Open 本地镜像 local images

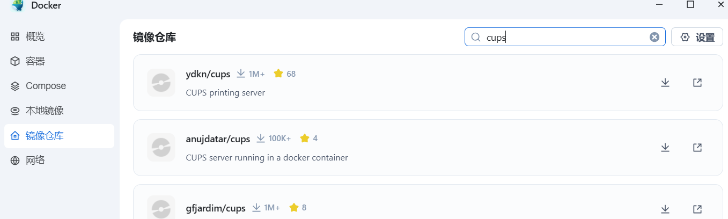[59, 111]
